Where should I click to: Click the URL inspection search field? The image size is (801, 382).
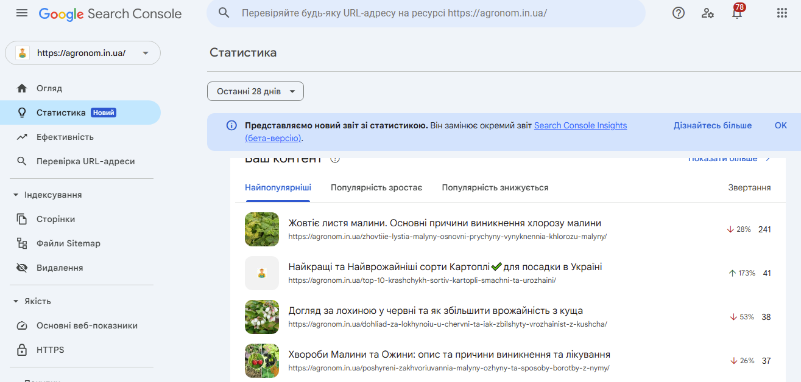426,13
